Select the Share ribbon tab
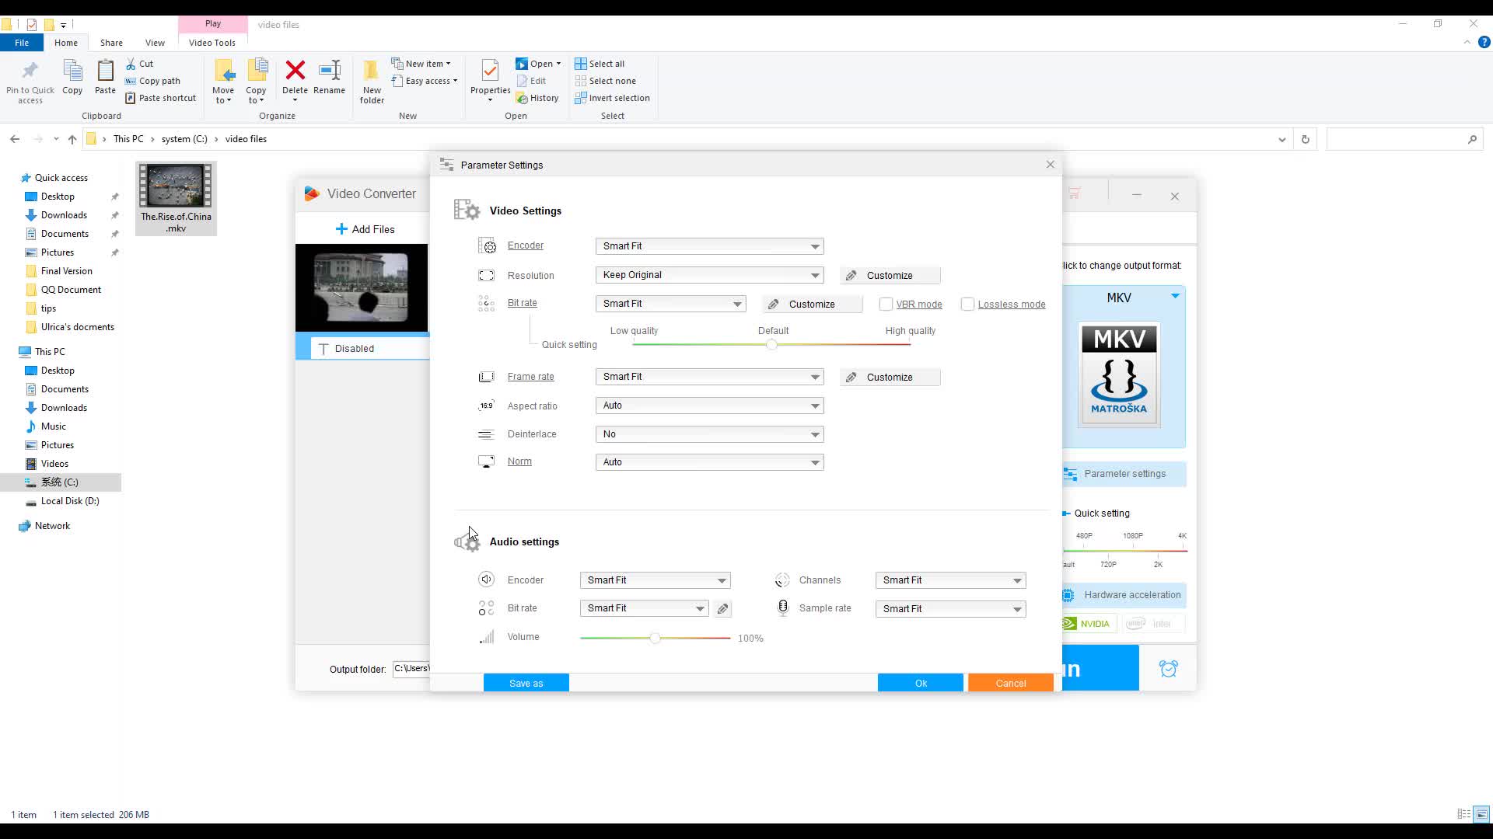This screenshot has width=1493, height=839. tap(110, 42)
